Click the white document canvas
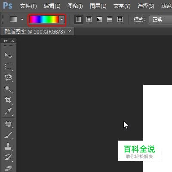This screenshot has width=172, height=172. [157, 113]
